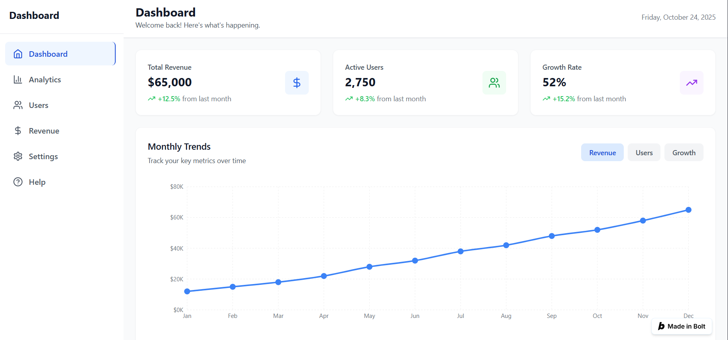Click the Help question mark icon
Screen dimensions: 728x340
pyautogui.click(x=18, y=182)
